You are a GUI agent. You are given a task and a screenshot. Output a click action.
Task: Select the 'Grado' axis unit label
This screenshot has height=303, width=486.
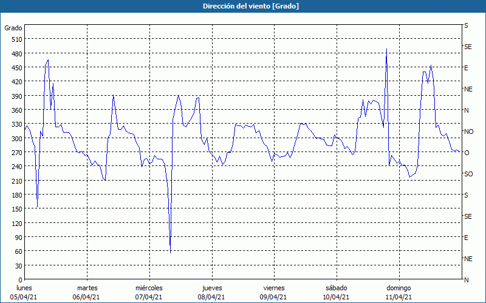(x=13, y=28)
